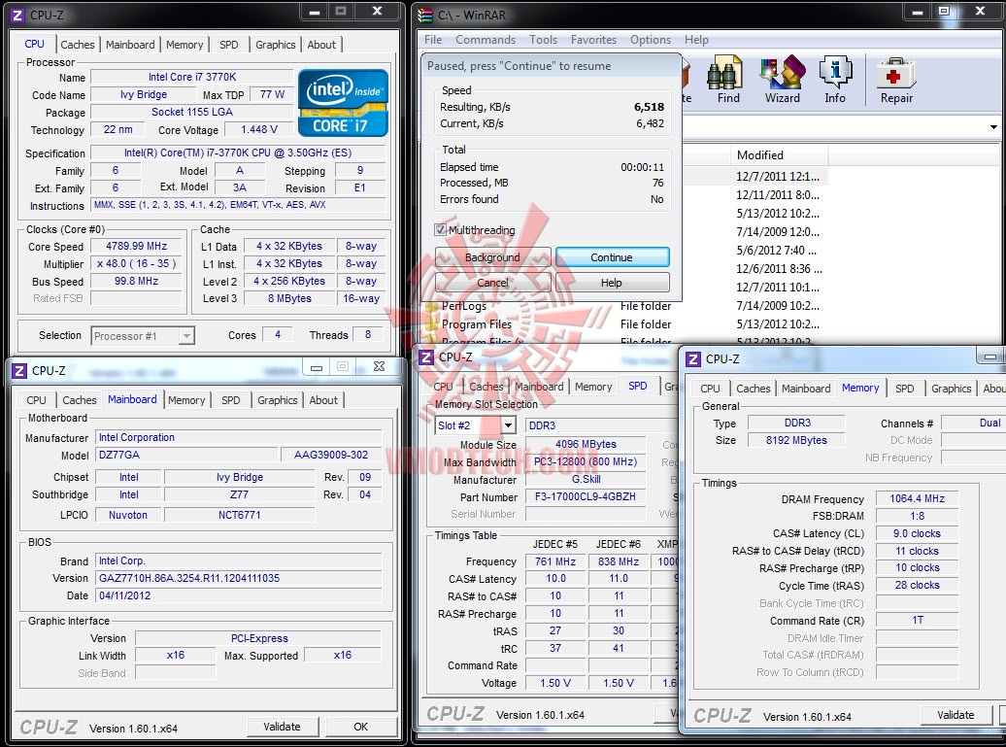Select CPU tab in the Mainboard CPU-Z window
Viewport: 1006px width, 747px height.
pos(37,400)
